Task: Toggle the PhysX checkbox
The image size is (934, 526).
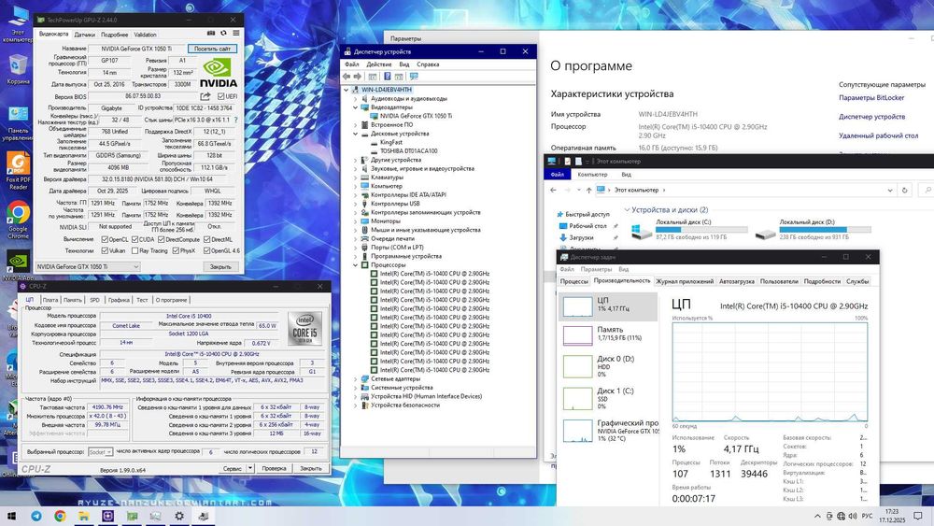Action: click(x=176, y=250)
